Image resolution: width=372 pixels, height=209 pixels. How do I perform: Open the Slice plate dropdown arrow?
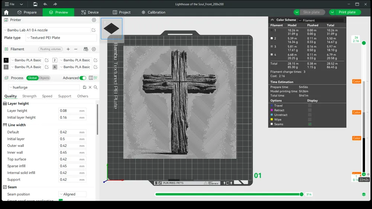tap(296, 12)
